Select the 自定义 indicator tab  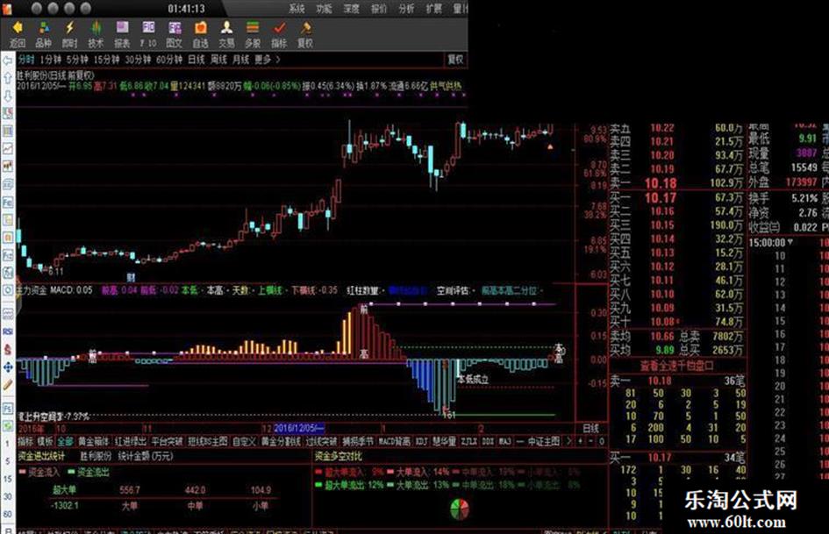click(244, 441)
